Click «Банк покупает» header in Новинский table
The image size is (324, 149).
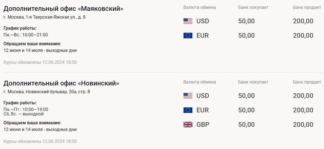point(253,82)
